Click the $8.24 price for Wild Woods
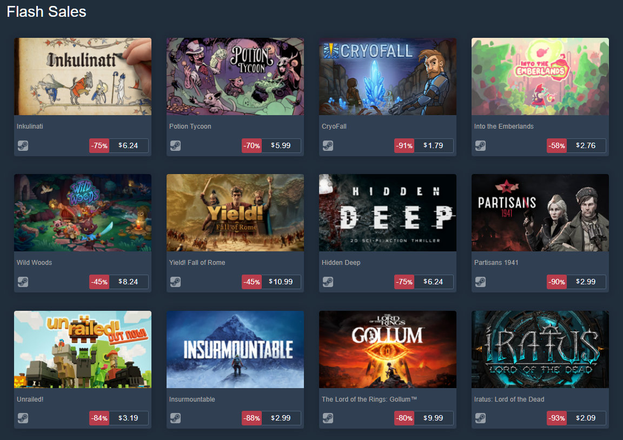The height and width of the screenshot is (440, 623). (x=128, y=282)
